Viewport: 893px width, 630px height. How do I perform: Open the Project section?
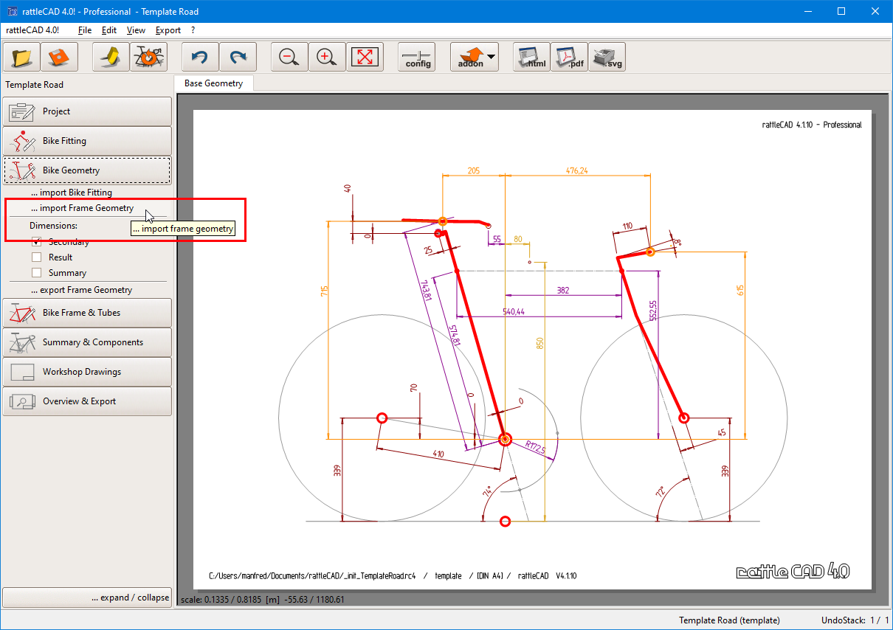point(87,111)
